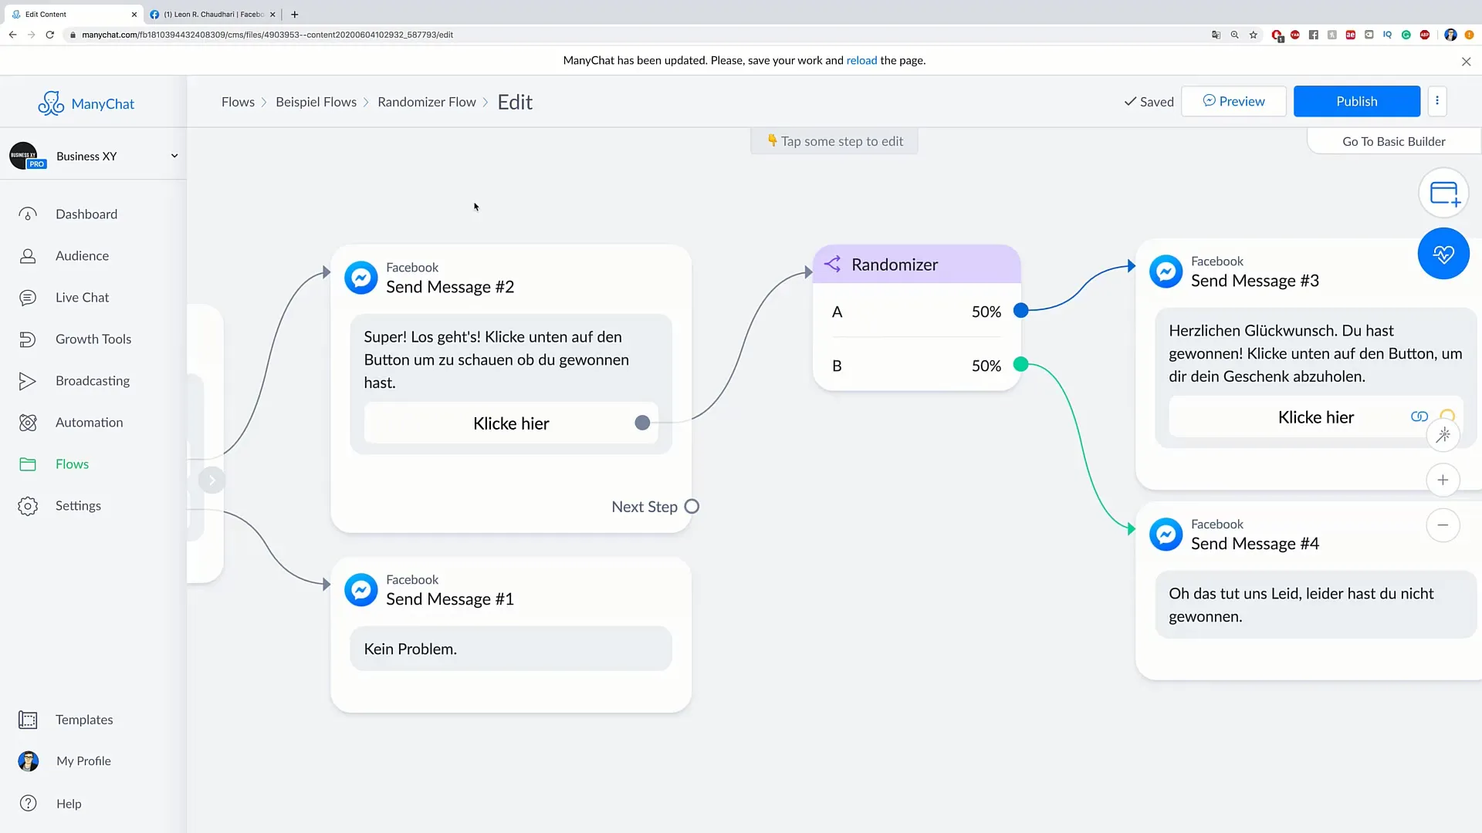Toggle the Randomizer node connector B
The height and width of the screenshot is (833, 1482).
coord(1021,365)
